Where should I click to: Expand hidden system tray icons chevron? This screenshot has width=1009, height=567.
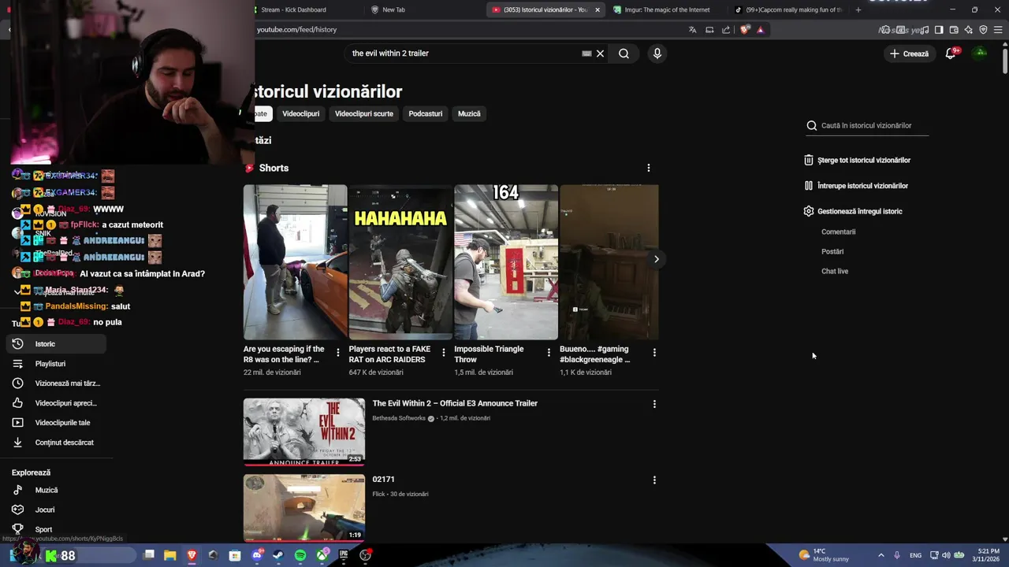click(881, 555)
